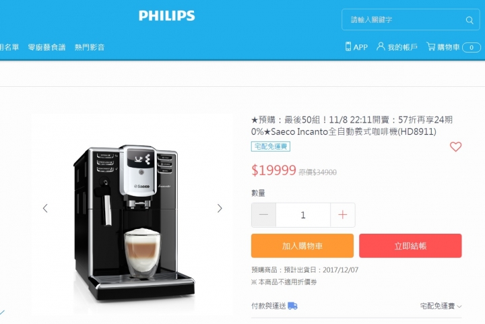This screenshot has height=324, width=485.
Task: Open the 購物車 shopping cart icon
Action: click(x=431, y=46)
